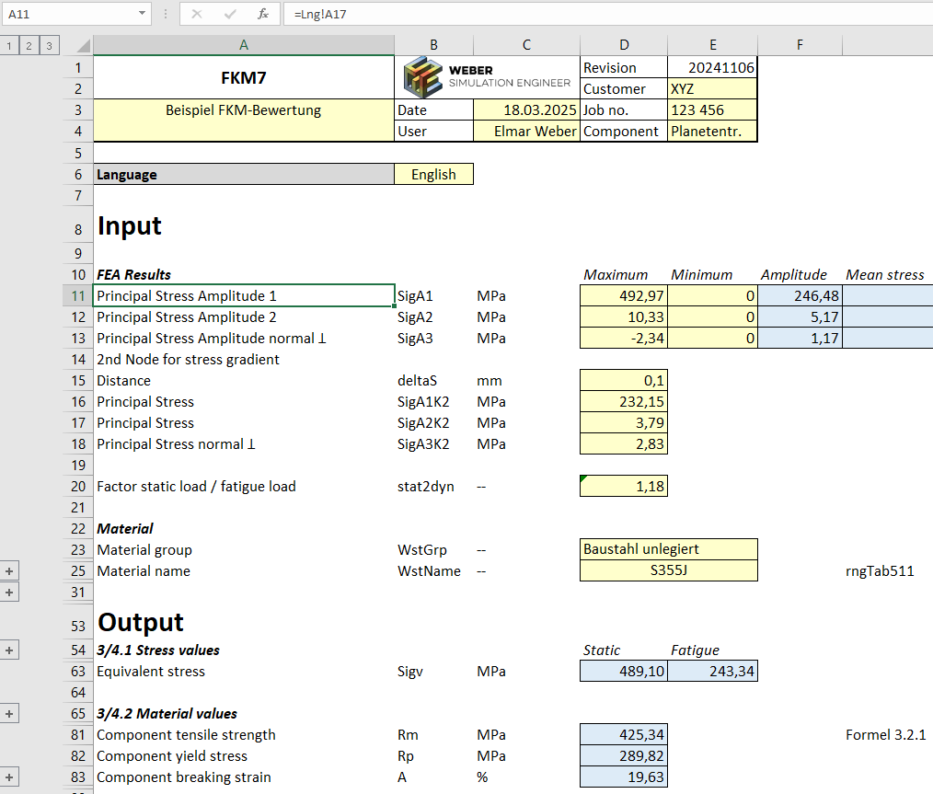Open the Insert Function fx dialog
This screenshot has height=794, width=933.
[x=263, y=15]
